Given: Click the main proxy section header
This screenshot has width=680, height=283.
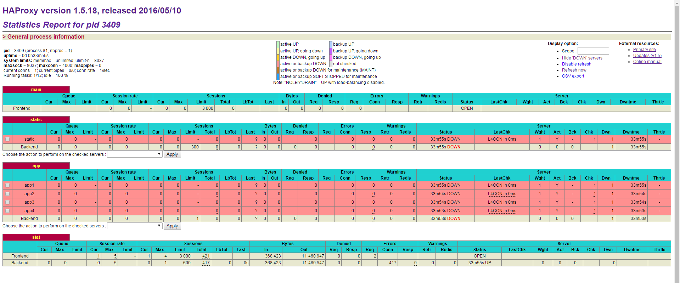Looking at the screenshot, I should pos(36,90).
